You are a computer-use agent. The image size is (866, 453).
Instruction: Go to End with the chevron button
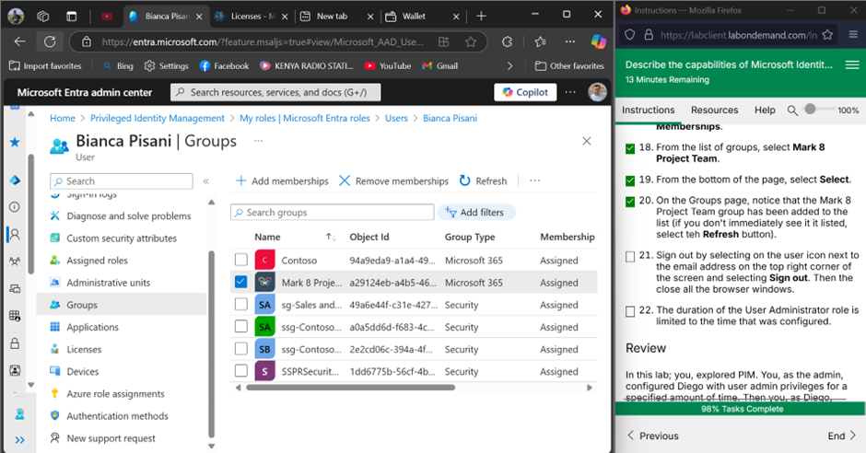pyautogui.click(x=842, y=436)
